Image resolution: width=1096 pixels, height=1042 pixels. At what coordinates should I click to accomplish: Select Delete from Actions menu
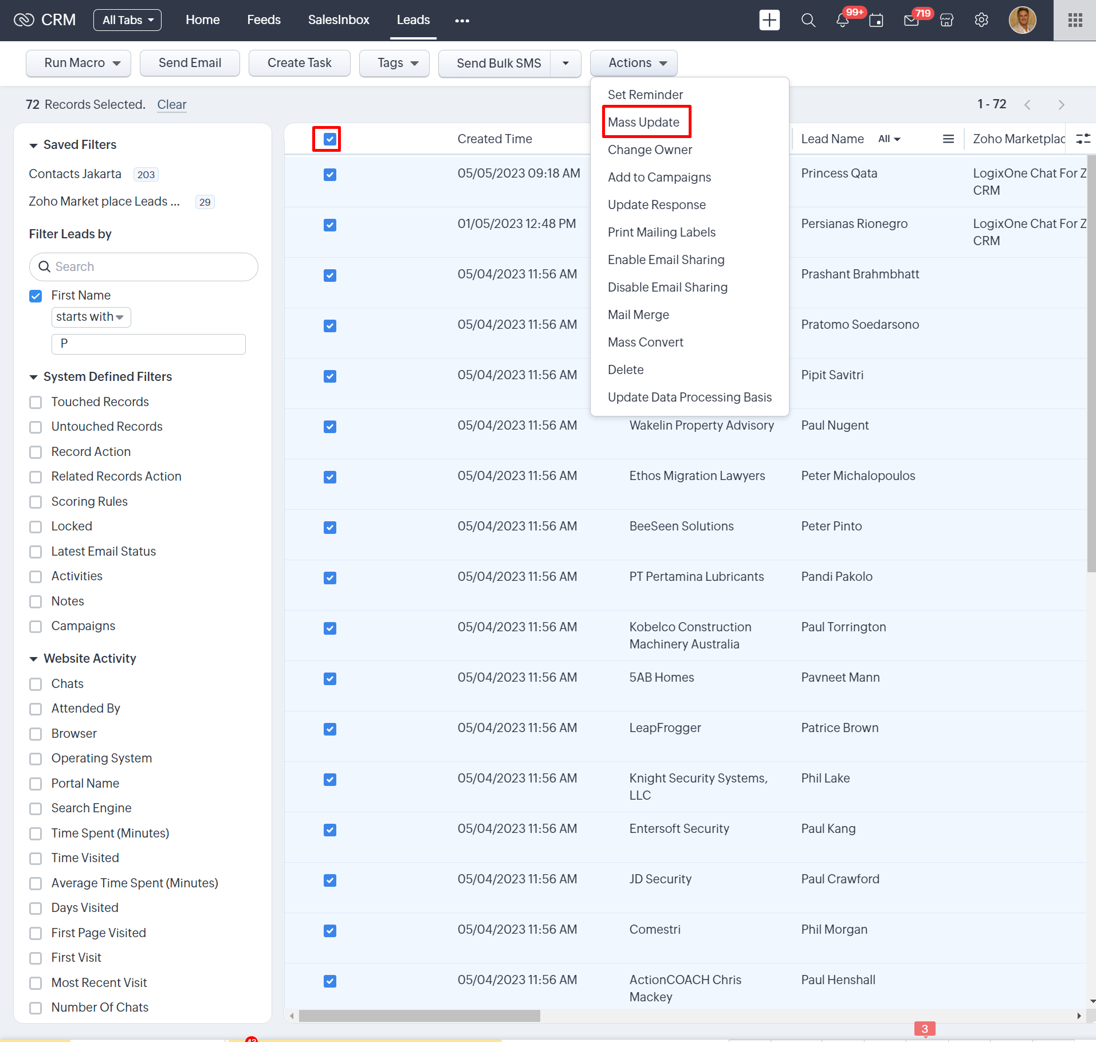tap(625, 369)
